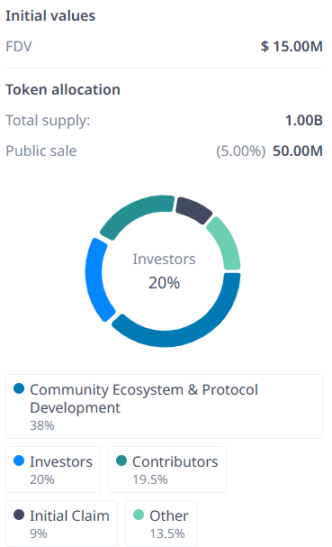
Task: Click the Investors legend blue dot
Action: (19, 460)
